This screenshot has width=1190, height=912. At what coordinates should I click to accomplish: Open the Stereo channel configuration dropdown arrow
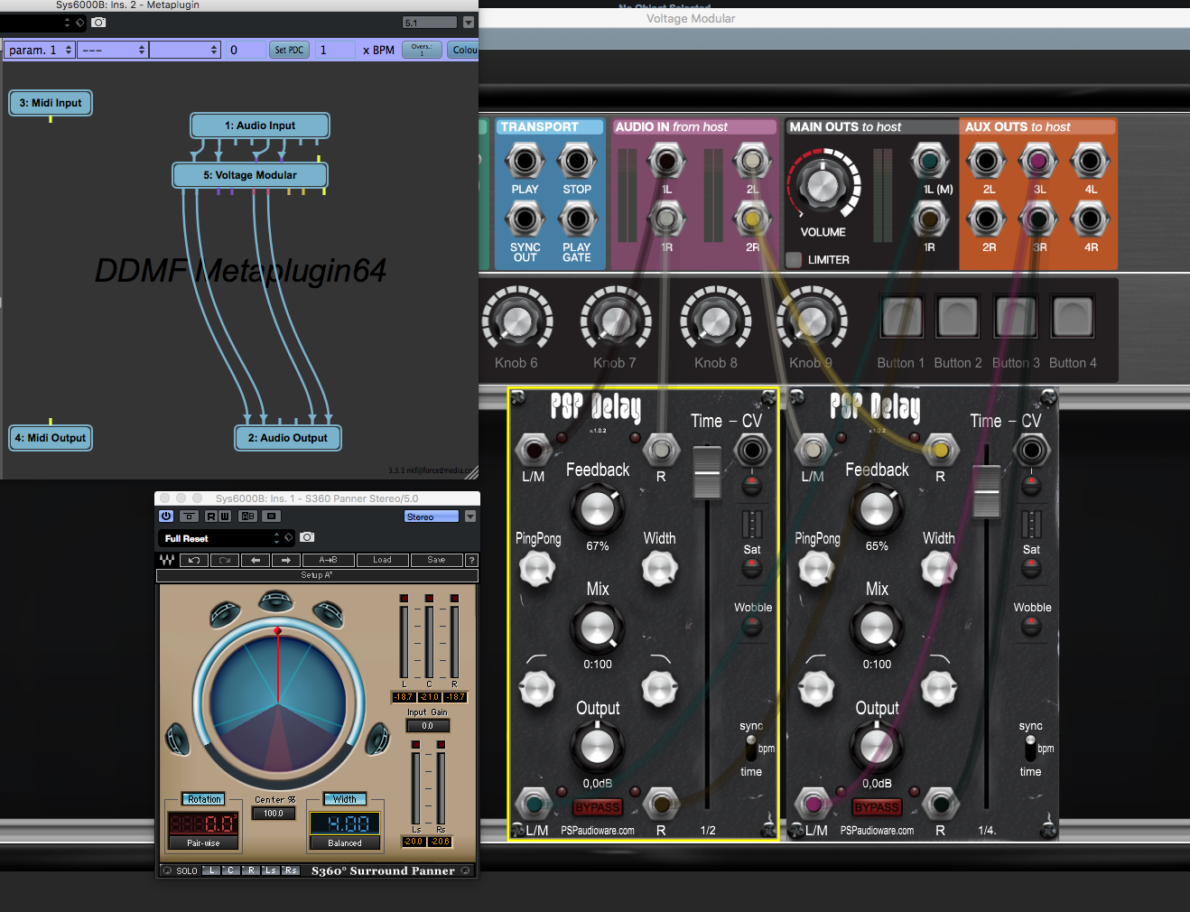[x=469, y=516]
